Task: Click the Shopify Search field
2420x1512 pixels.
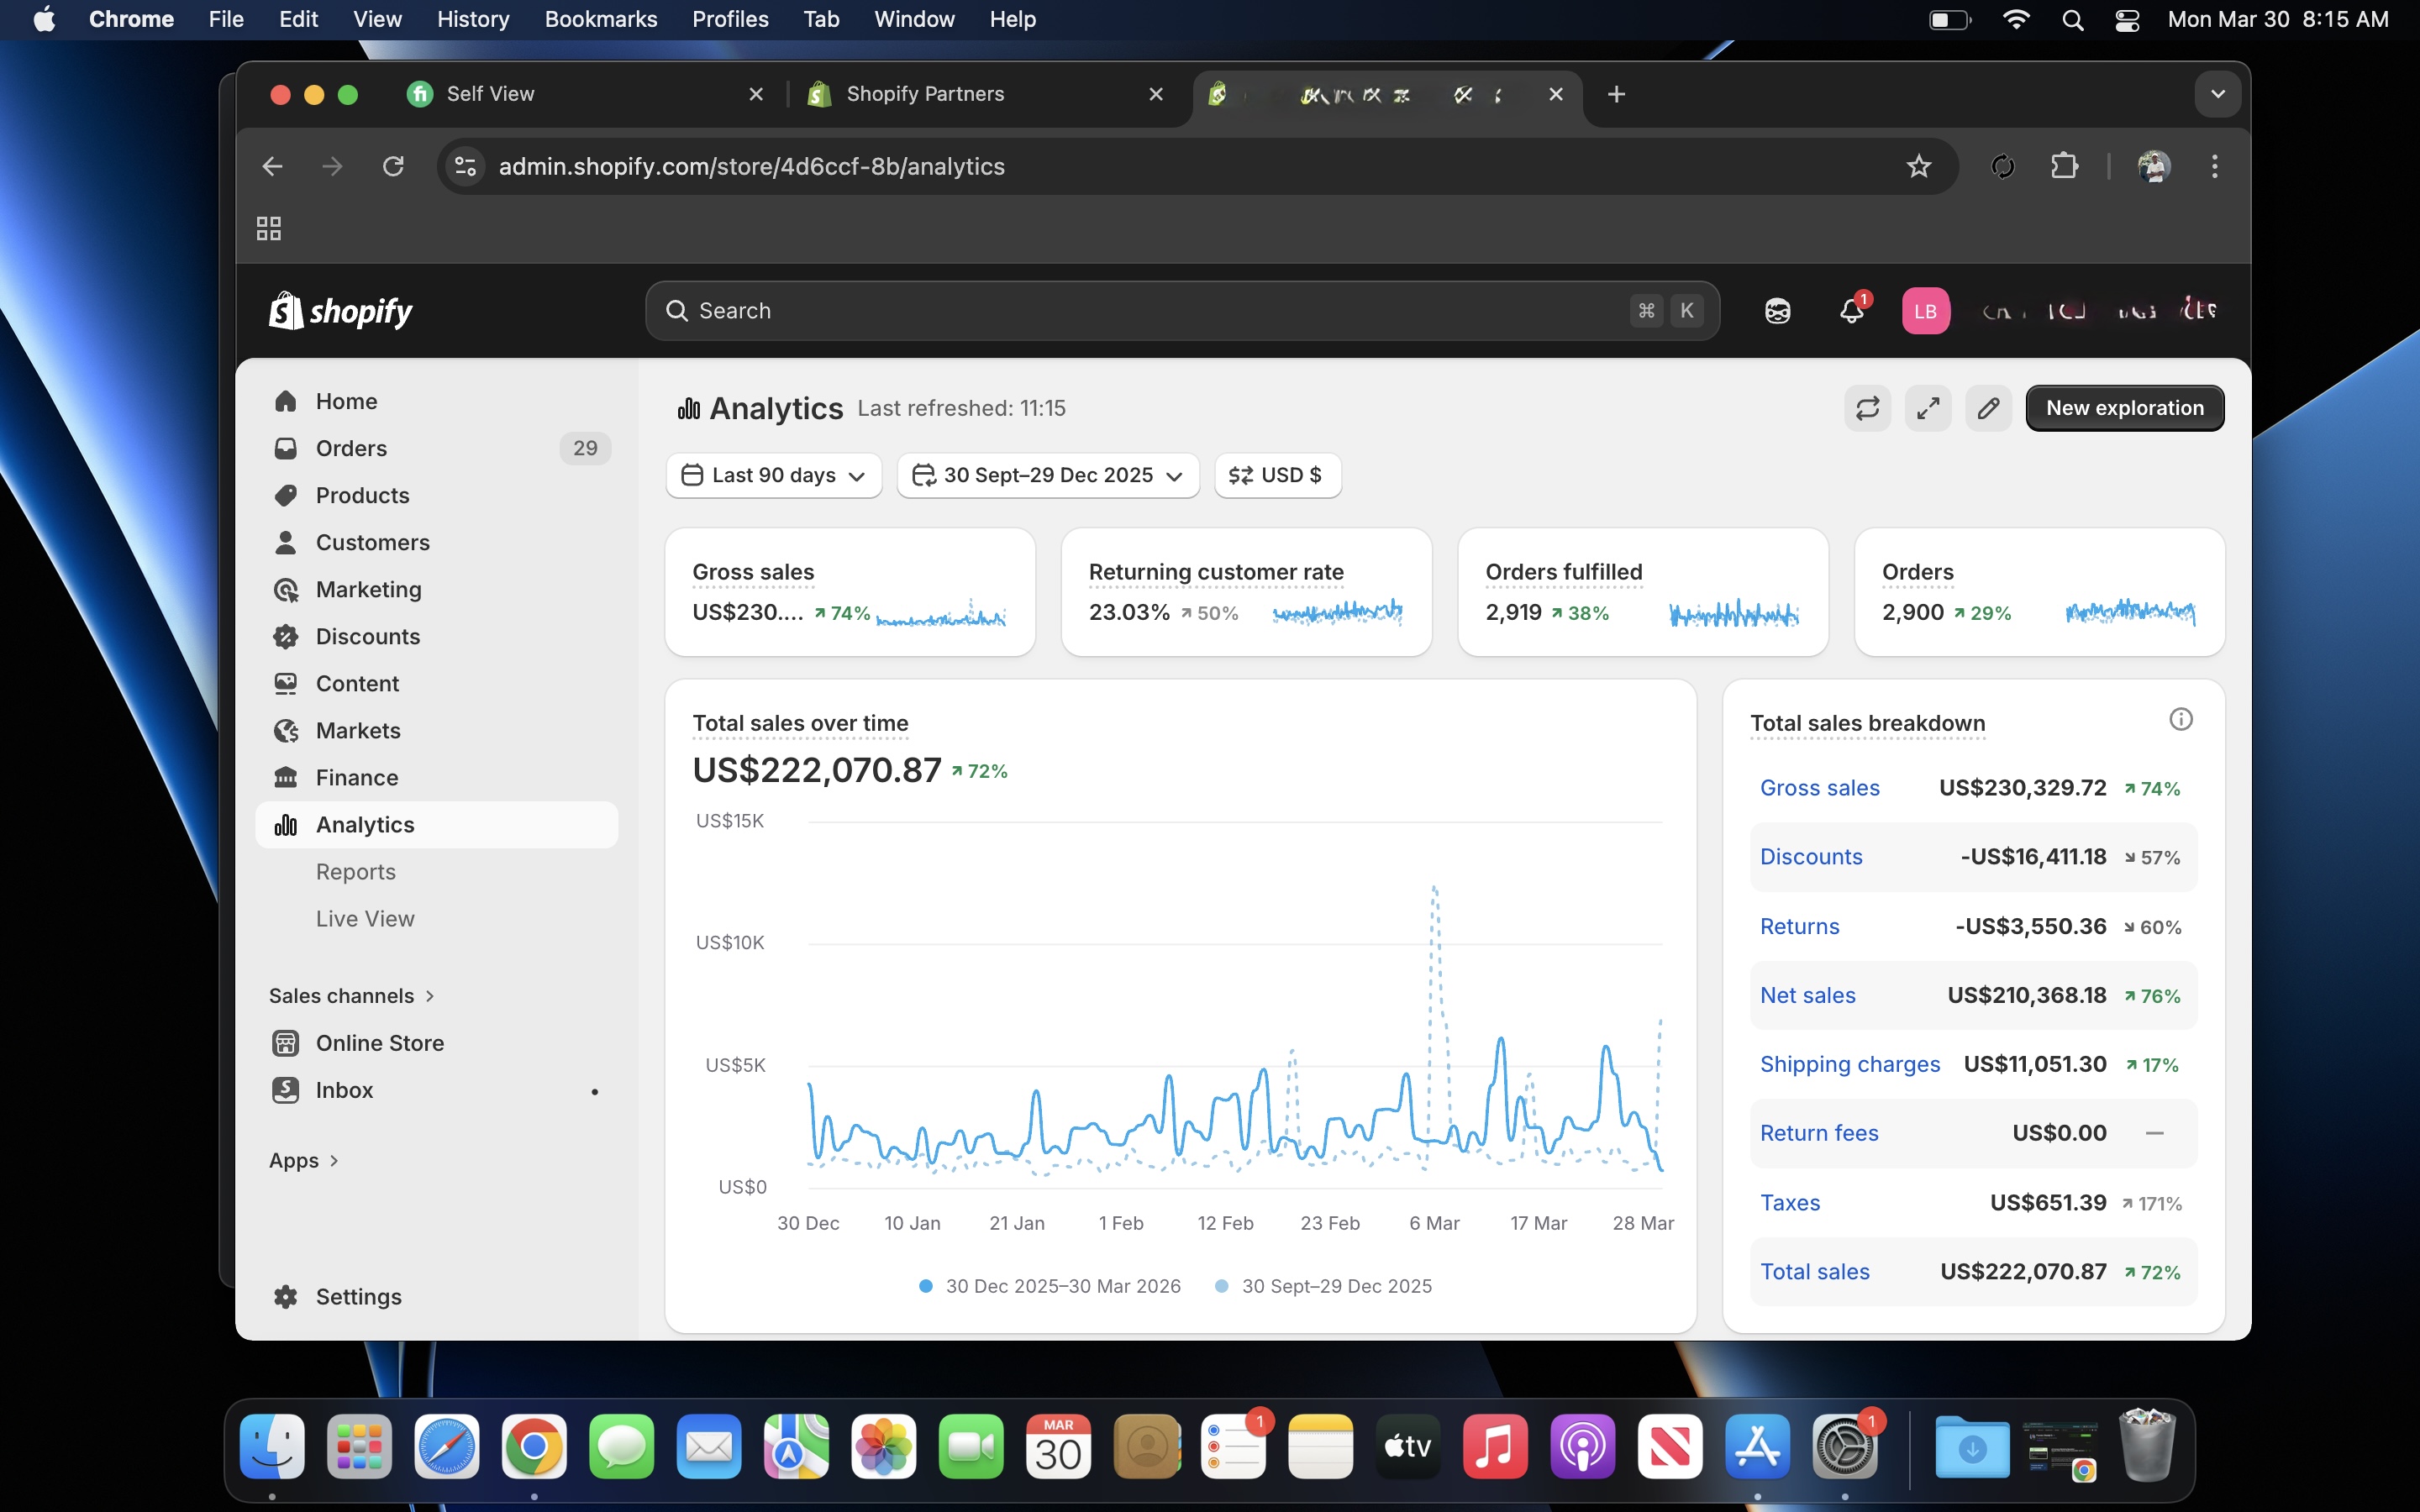Action: (x=1182, y=311)
